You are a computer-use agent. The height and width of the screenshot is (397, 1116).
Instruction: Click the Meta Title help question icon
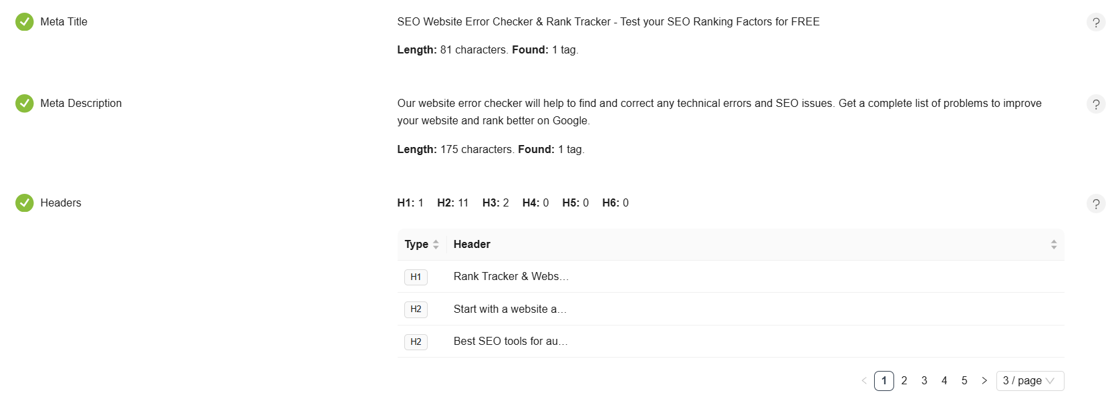1095,23
